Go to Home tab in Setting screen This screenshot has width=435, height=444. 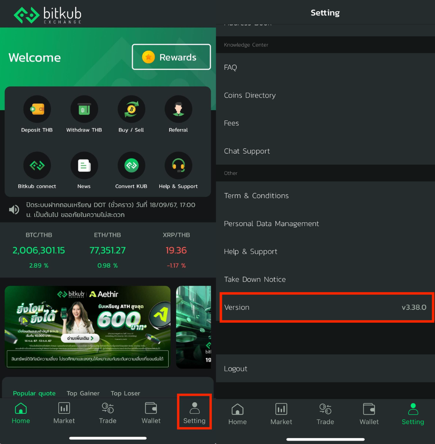pyautogui.click(x=237, y=414)
